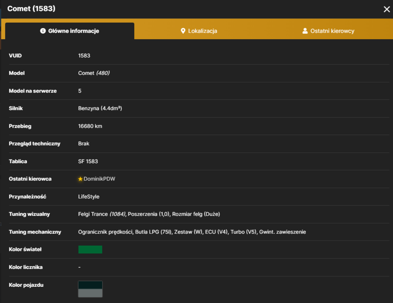Click the Silnik value Benzyna (4.4dm³)
Screen dimensions: 393x303
coord(100,108)
